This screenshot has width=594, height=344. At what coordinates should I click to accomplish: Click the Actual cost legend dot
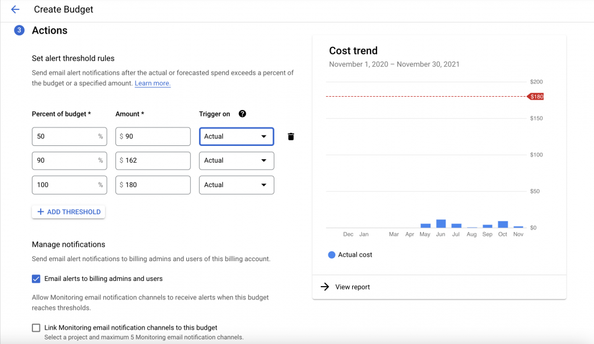(x=331, y=255)
